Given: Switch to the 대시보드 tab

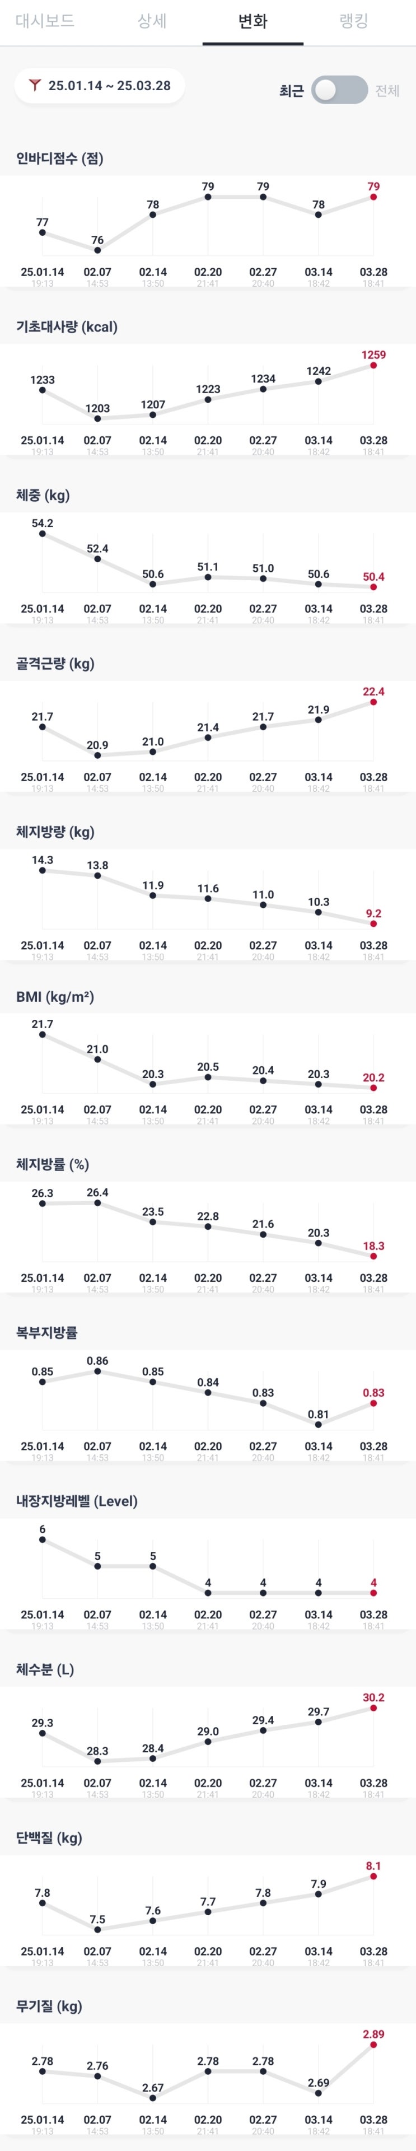Looking at the screenshot, I should tap(45, 21).
